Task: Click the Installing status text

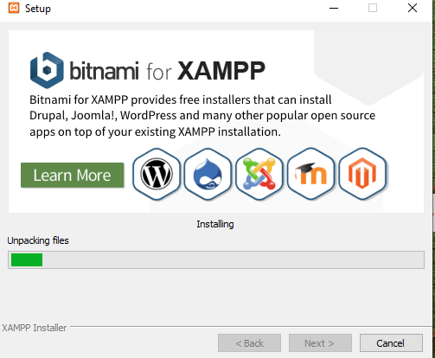Action: tap(215, 224)
